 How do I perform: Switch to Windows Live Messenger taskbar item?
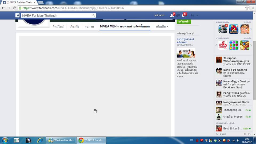61,140
